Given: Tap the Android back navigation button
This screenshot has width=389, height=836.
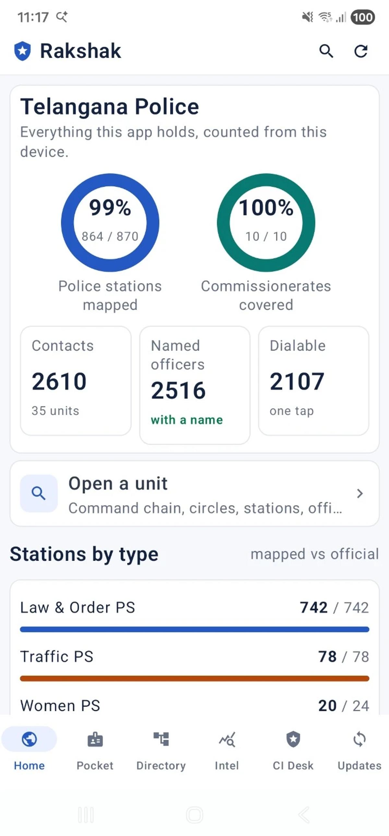Looking at the screenshot, I should 304,815.
